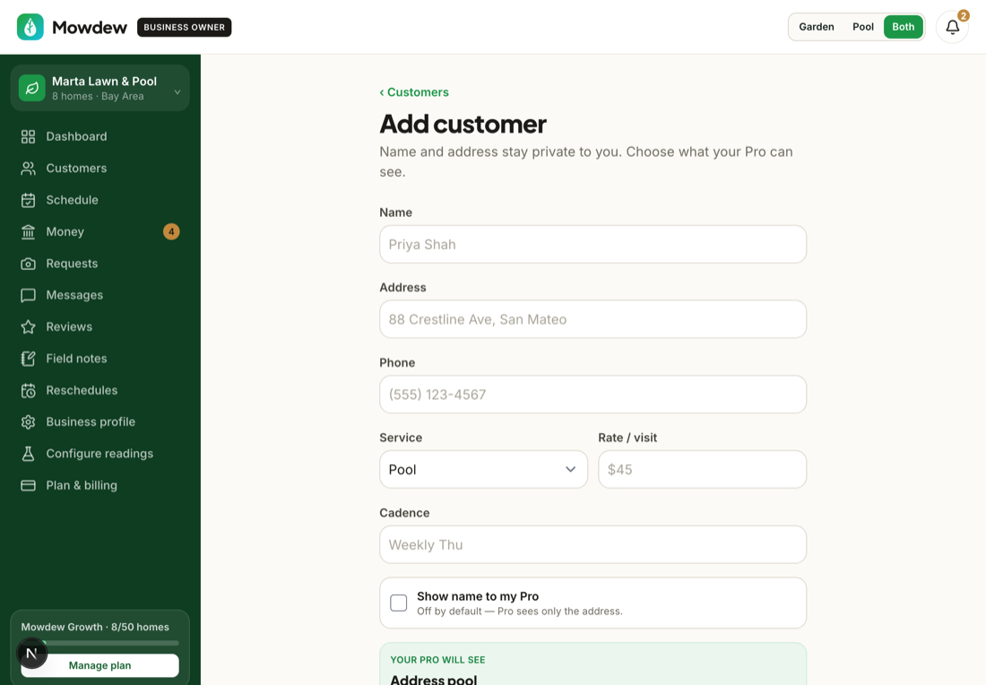The width and height of the screenshot is (986, 685).
Task: Click the Plan & billing card icon
Action: tap(29, 485)
